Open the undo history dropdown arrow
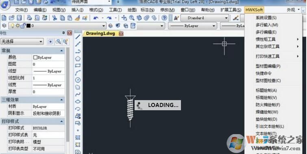Viewport: 307px width, 154px height. point(102,18)
